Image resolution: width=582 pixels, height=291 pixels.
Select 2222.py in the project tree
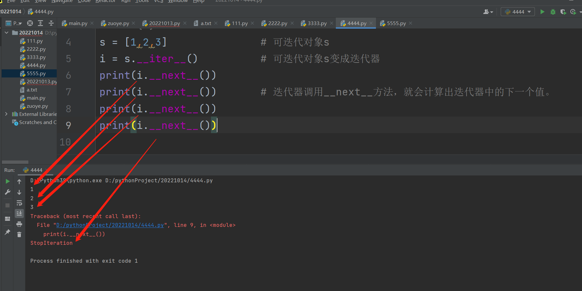tap(36, 49)
